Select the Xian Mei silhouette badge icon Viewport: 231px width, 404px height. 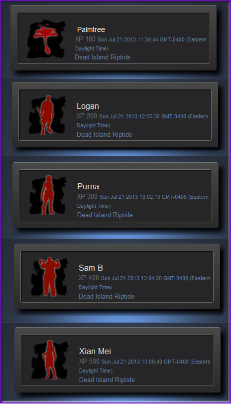click(50, 360)
